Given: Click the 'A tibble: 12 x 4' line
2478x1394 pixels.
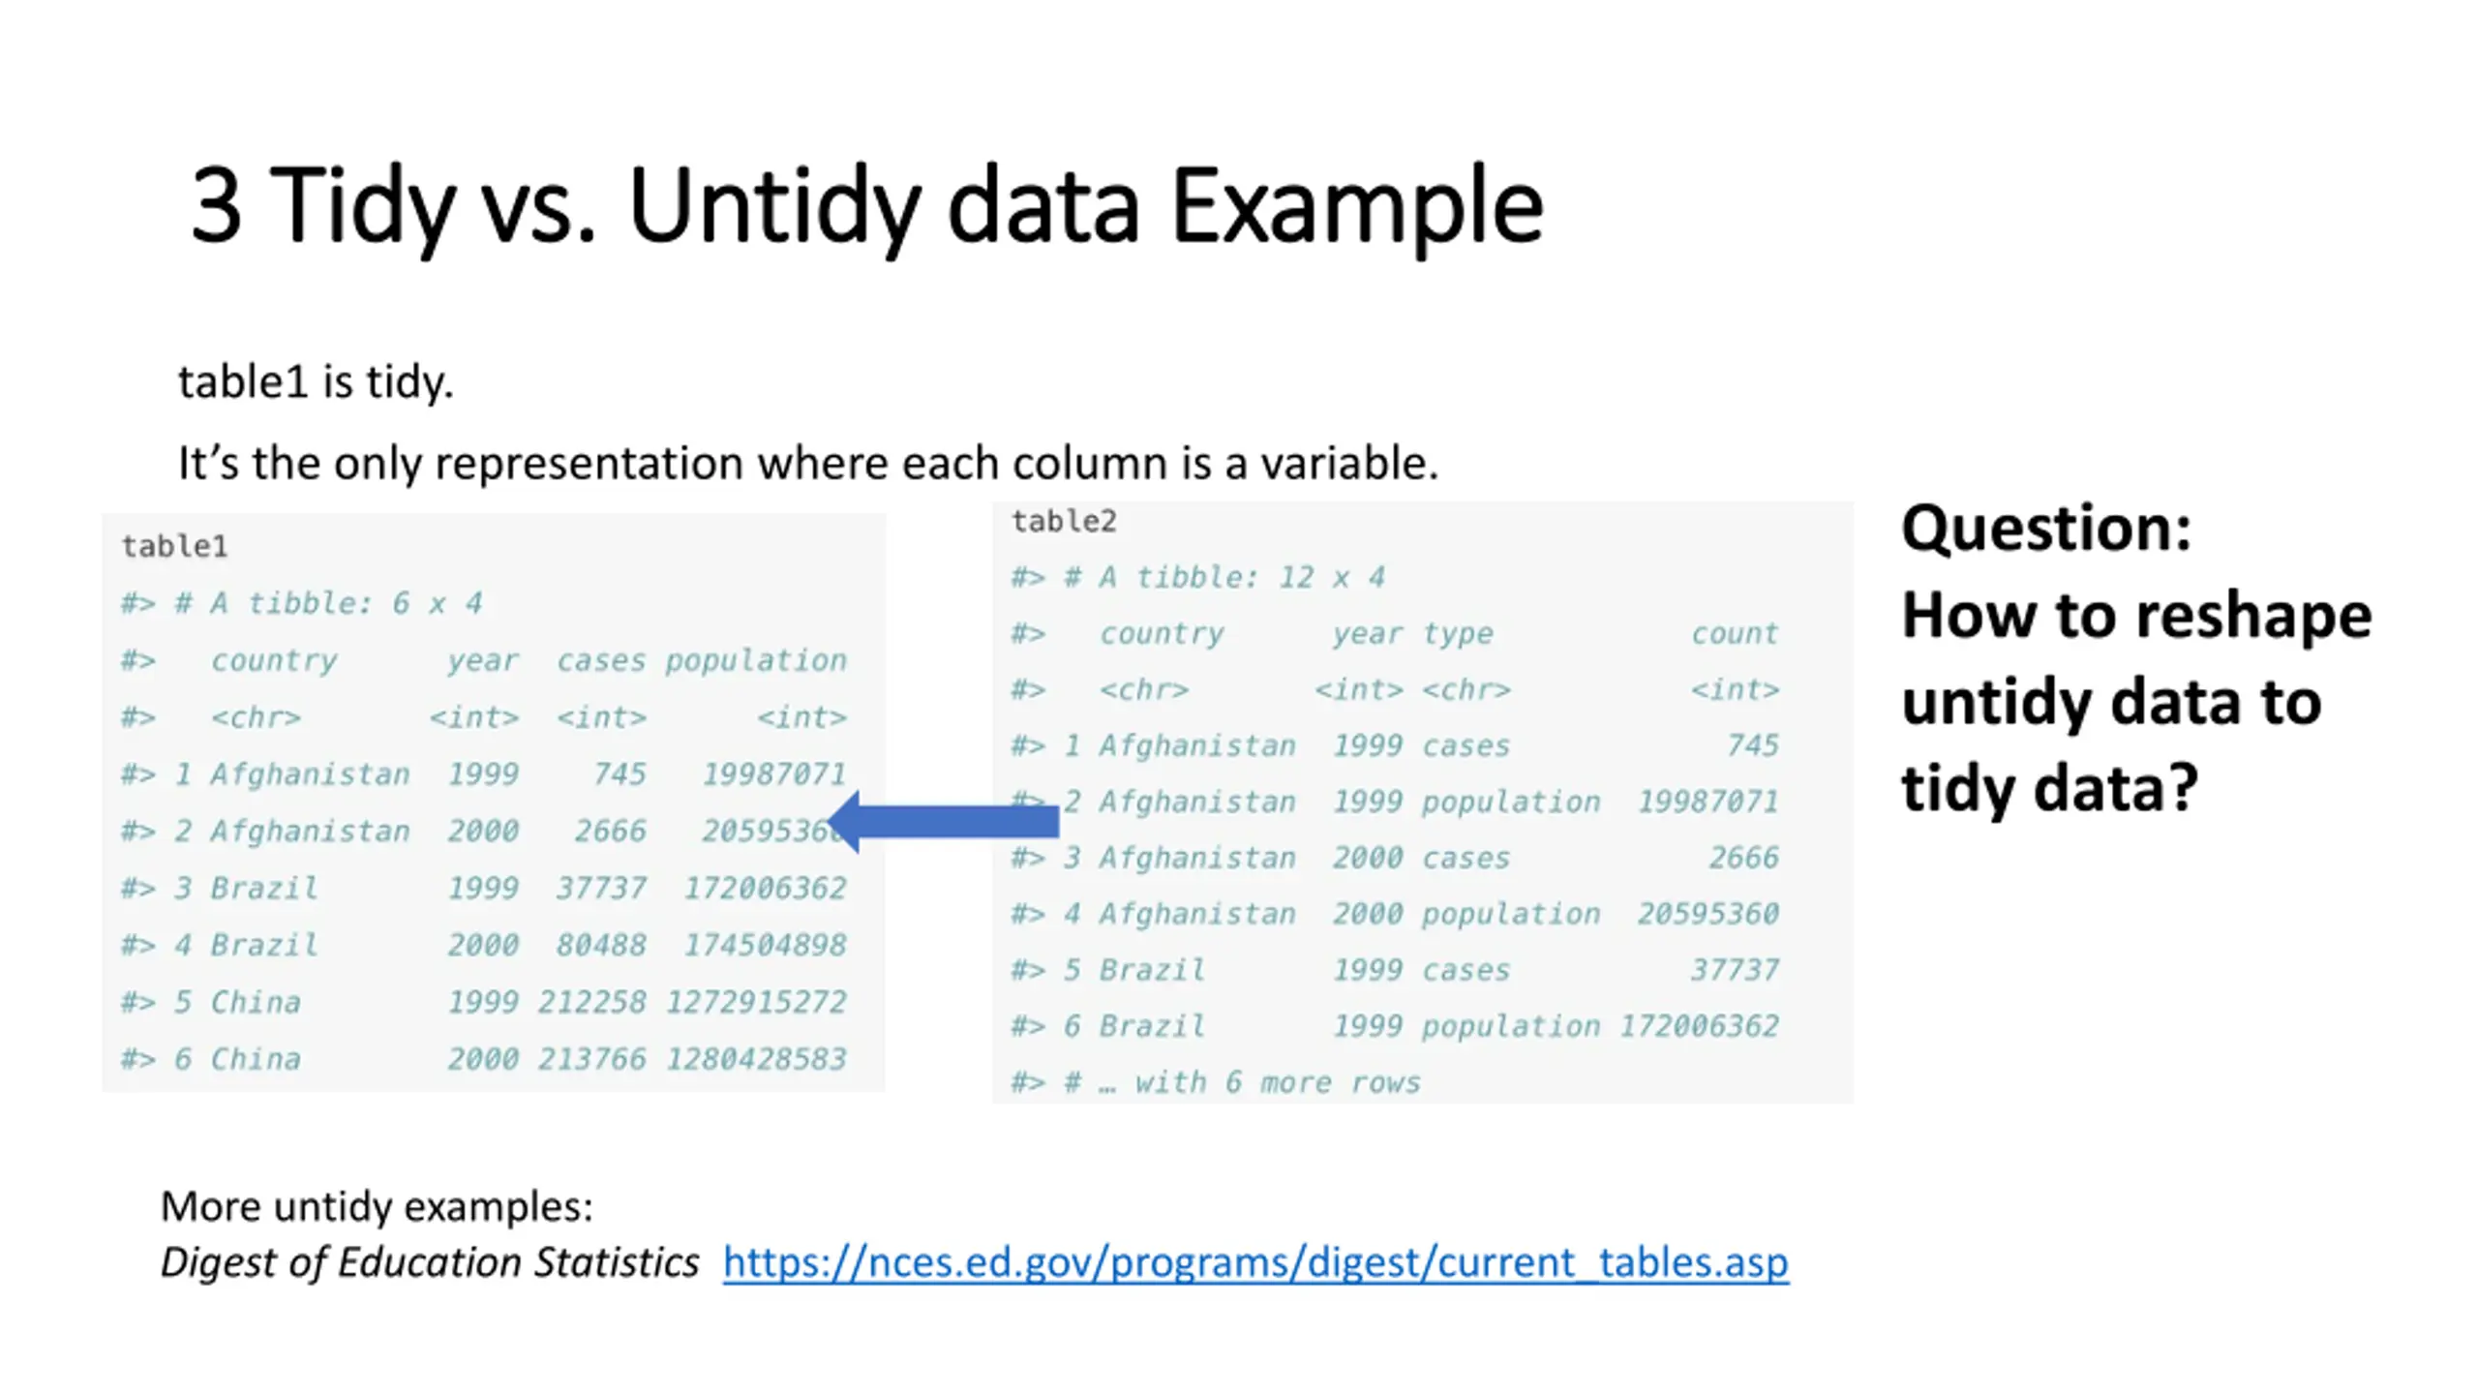Looking at the screenshot, I should point(1198,578).
